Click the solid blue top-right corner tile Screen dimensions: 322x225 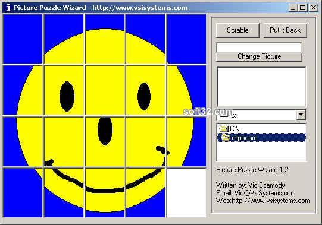[x=186, y=39]
